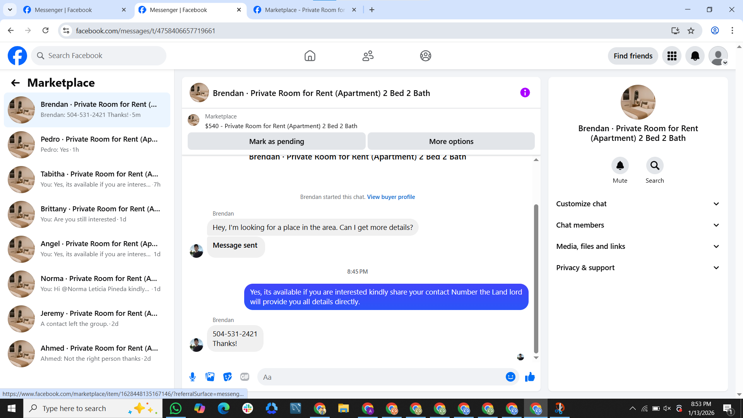Attach a photo using the image icon
The height and width of the screenshot is (418, 743).
pyautogui.click(x=210, y=377)
